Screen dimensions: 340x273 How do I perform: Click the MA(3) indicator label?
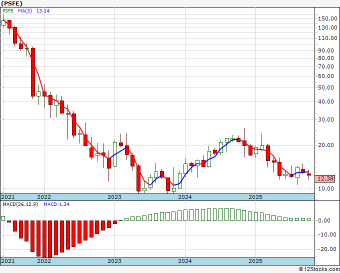25,11
